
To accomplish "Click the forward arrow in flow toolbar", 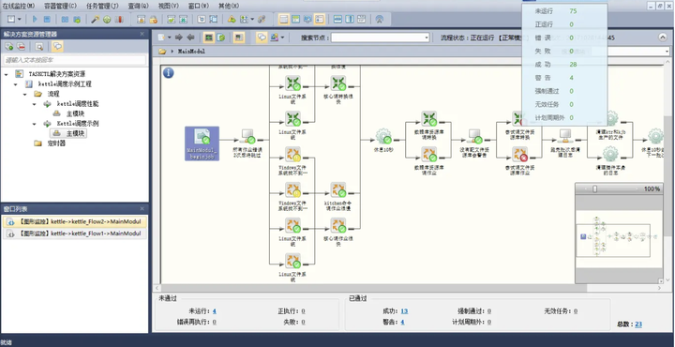I will click(179, 38).
